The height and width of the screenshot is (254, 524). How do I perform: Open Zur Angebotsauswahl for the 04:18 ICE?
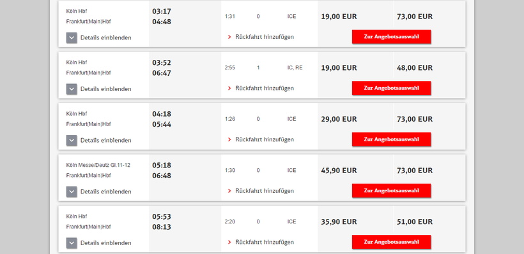click(x=391, y=139)
